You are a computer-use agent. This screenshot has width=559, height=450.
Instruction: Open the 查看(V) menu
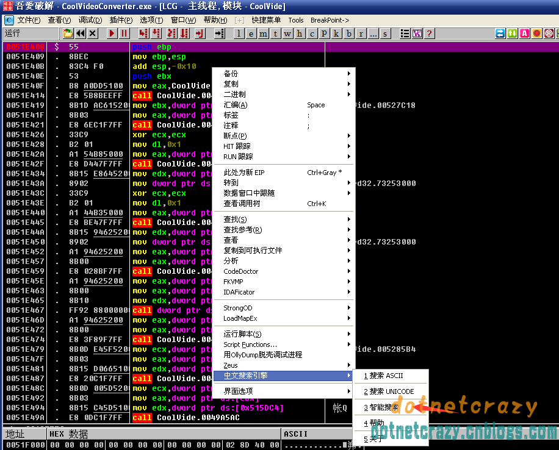tap(60, 20)
